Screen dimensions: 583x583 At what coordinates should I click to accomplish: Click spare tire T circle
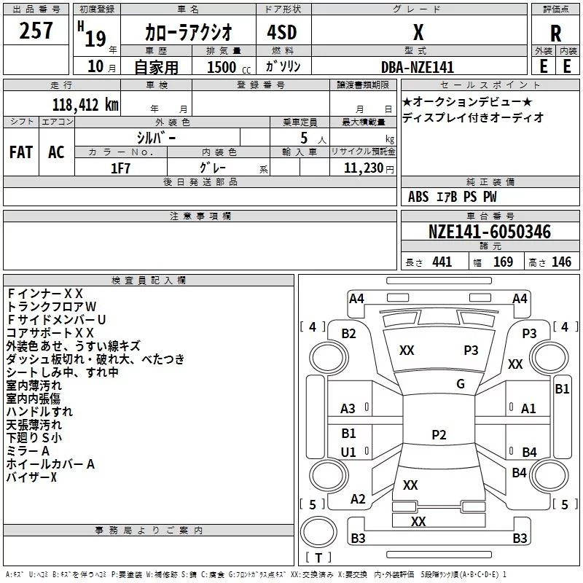tap(318, 532)
